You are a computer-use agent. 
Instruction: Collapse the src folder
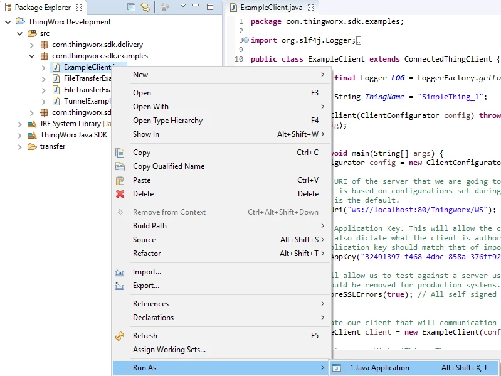click(20, 33)
